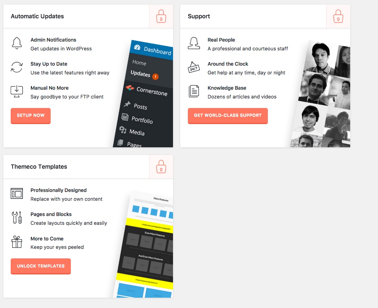The image size is (378, 308).
Task: Click the lock icon on Support panel
Action: 338,16
